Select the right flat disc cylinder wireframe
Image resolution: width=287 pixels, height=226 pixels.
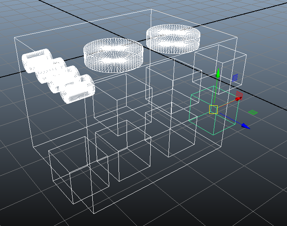coord(173,39)
